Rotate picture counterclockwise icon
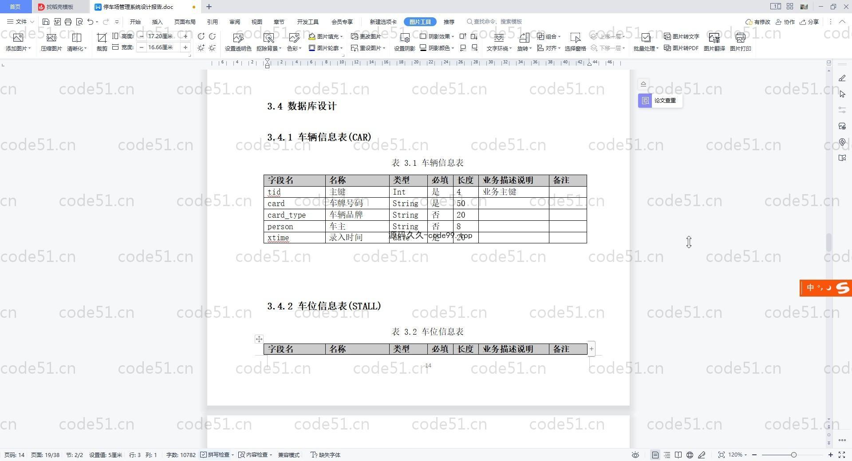Screen dimensions: 852x461 click(201, 36)
